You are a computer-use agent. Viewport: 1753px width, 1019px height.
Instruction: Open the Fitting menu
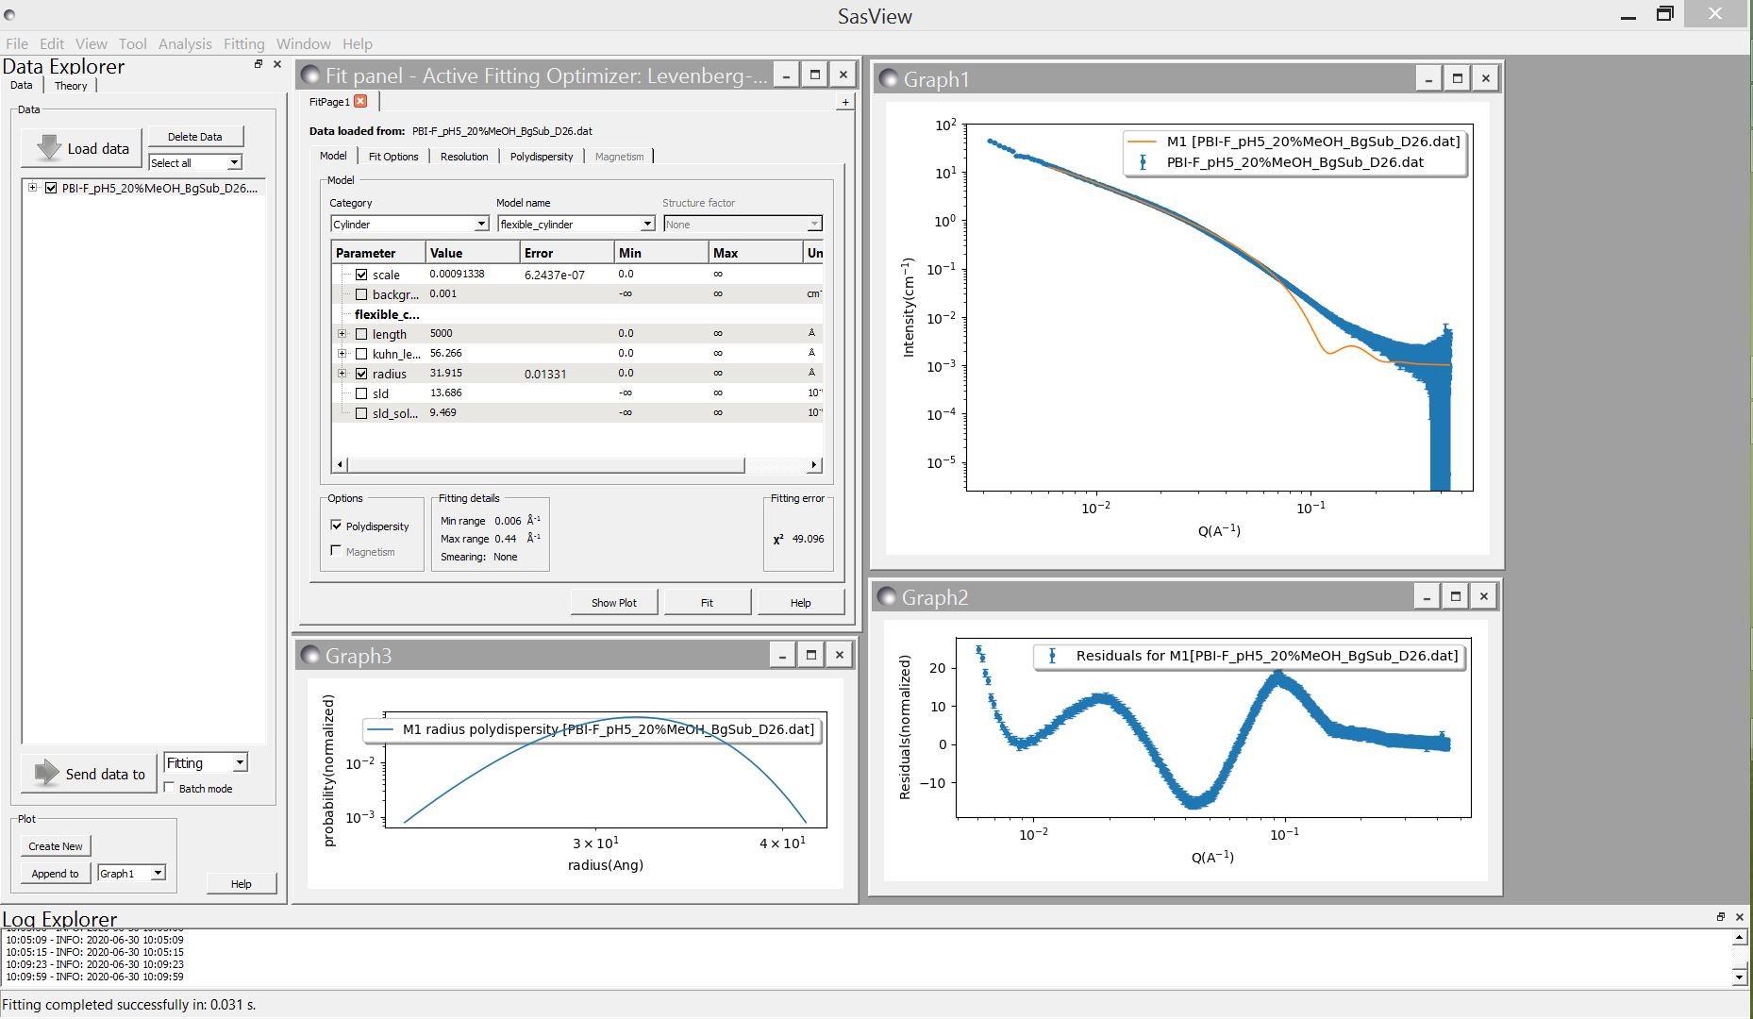pos(243,43)
